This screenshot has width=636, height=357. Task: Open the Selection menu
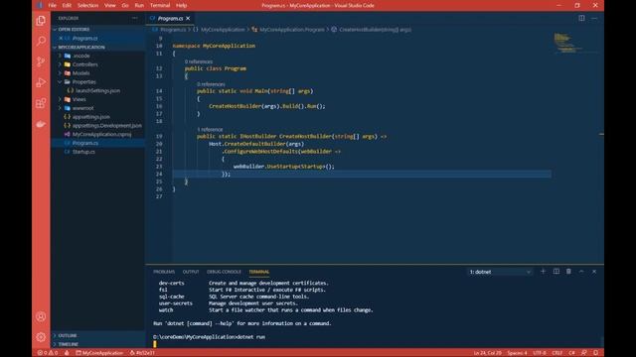(x=88, y=5)
